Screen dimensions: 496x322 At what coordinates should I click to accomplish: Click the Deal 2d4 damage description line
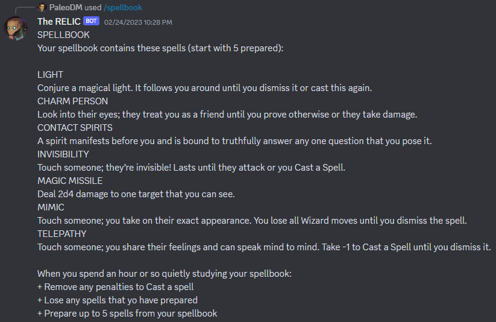[136, 194]
